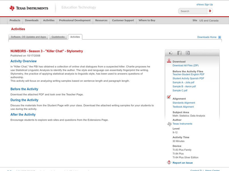Click the thumbs-up like icon
Viewport: 229px width, 171px height.
[171, 53]
